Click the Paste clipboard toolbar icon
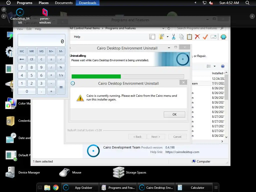The height and width of the screenshot is (192, 256). pos(189,37)
